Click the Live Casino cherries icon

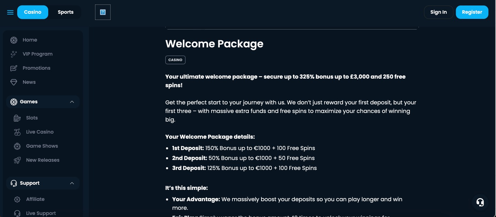coord(17,132)
